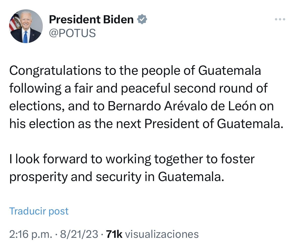Click the blue verified checkmark badge

[x=142, y=20]
